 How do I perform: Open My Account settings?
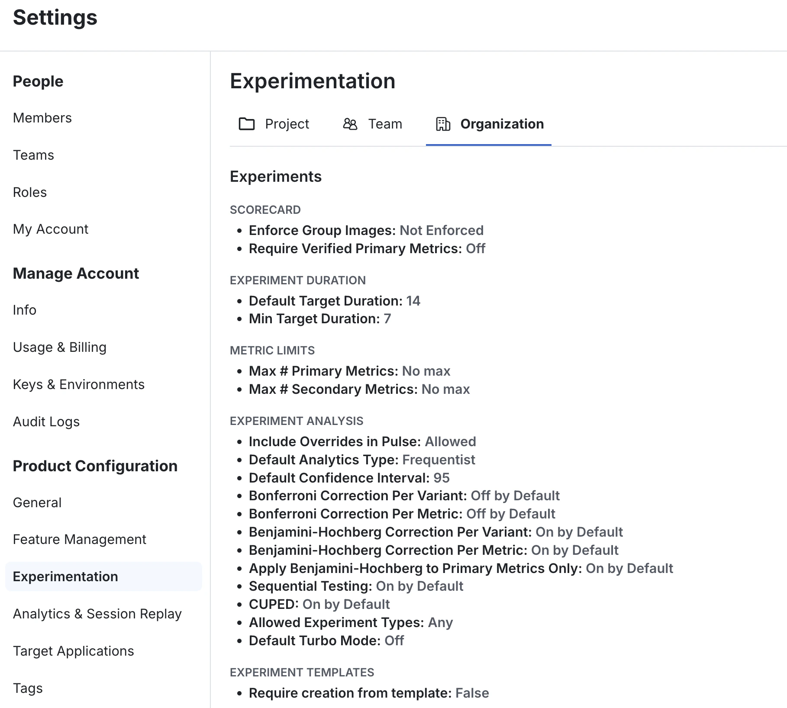51,229
